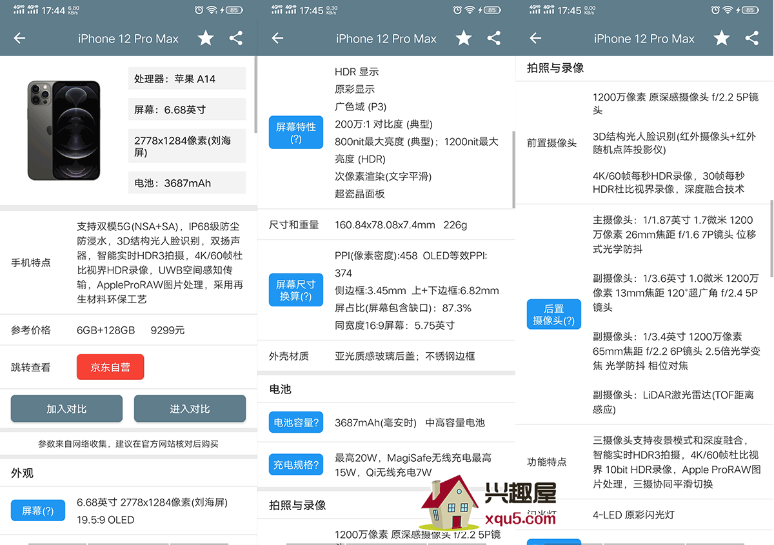Image resolution: width=774 pixels, height=545 pixels.
Task: Select the 功能特点 label
Action: pyautogui.click(x=547, y=462)
